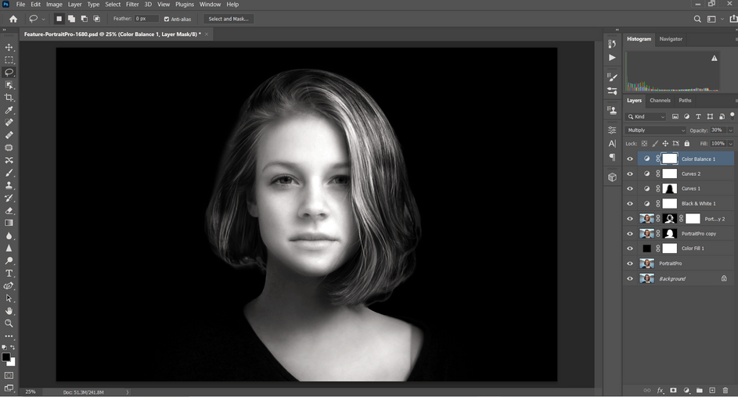Switch to the Channels tab
738x397 pixels.
(660, 100)
